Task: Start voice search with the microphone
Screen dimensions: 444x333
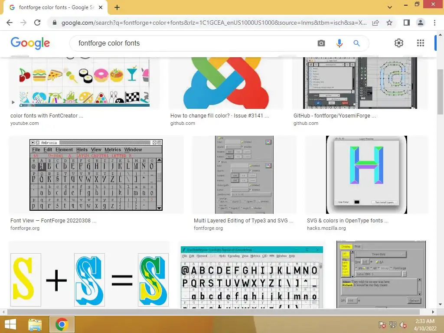Action: pos(339,43)
